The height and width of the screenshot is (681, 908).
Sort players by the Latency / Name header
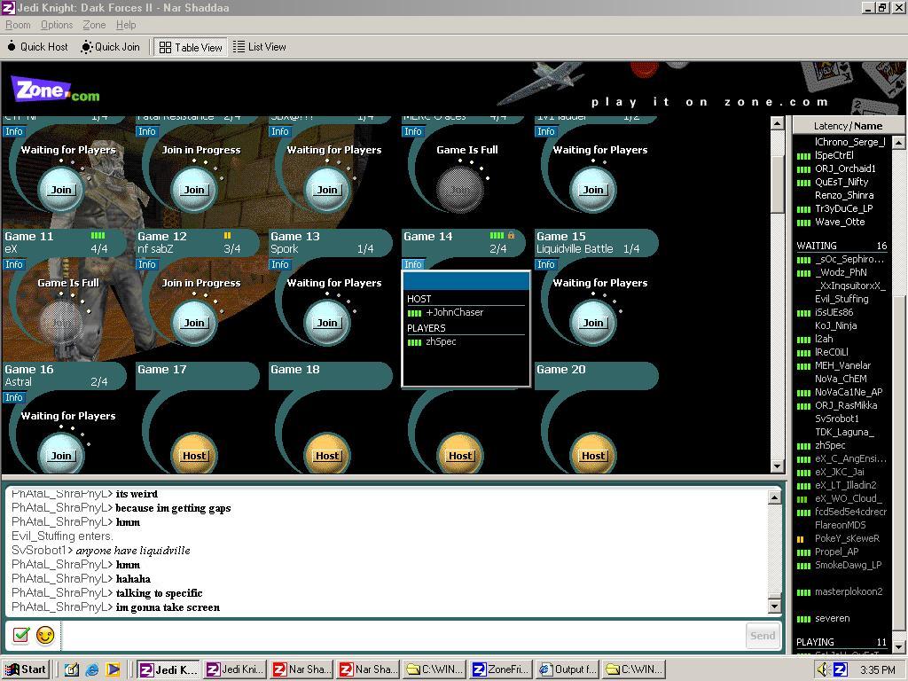pyautogui.click(x=848, y=126)
